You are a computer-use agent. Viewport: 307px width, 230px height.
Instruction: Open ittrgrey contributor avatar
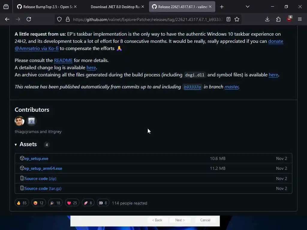[31, 121]
